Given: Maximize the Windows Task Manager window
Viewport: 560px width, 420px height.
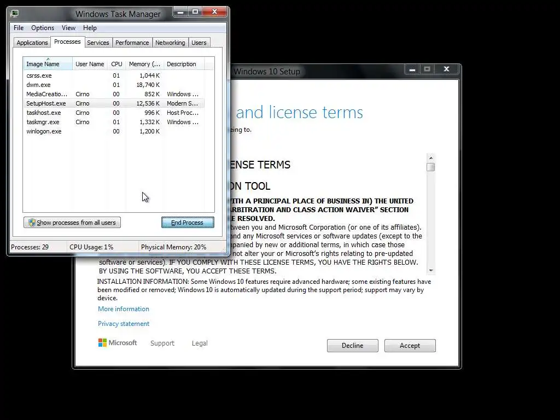Looking at the screenshot, I should 195,12.
